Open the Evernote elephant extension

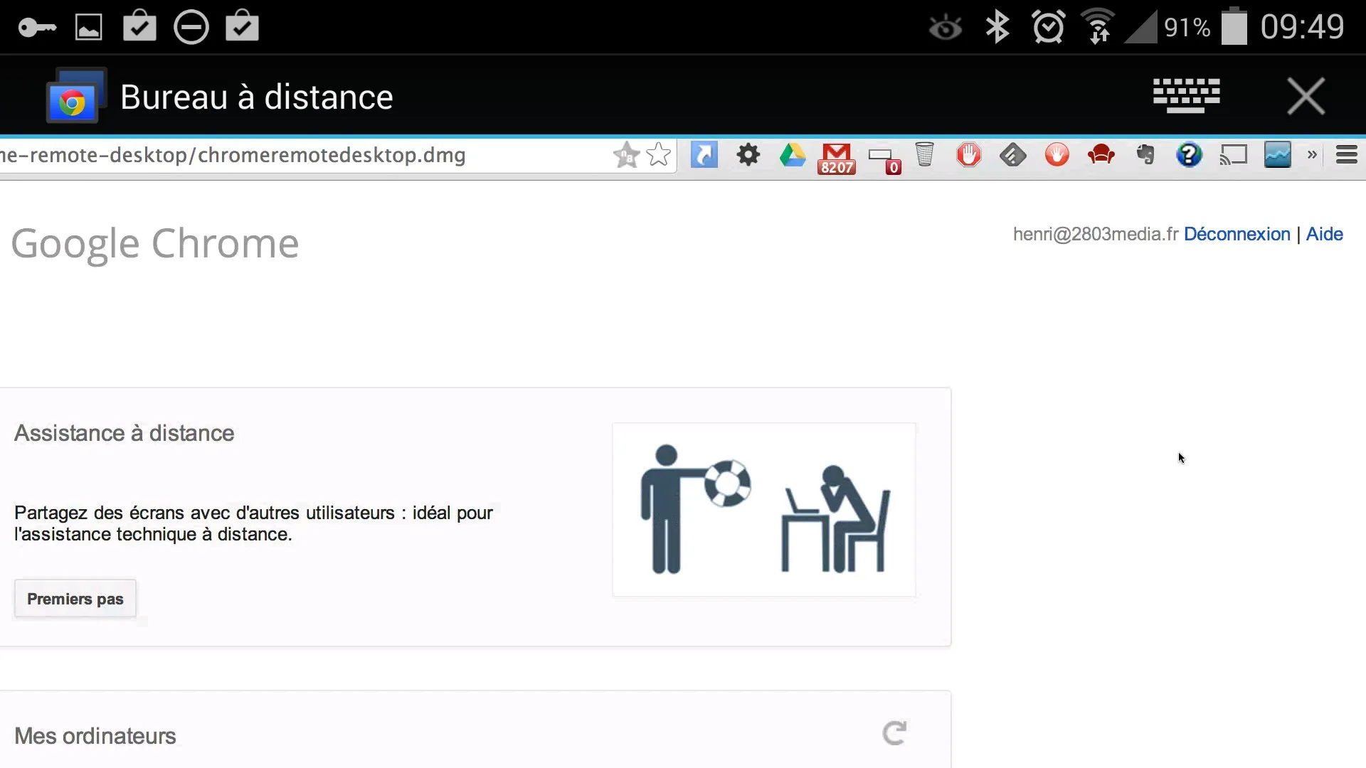pyautogui.click(x=1145, y=154)
